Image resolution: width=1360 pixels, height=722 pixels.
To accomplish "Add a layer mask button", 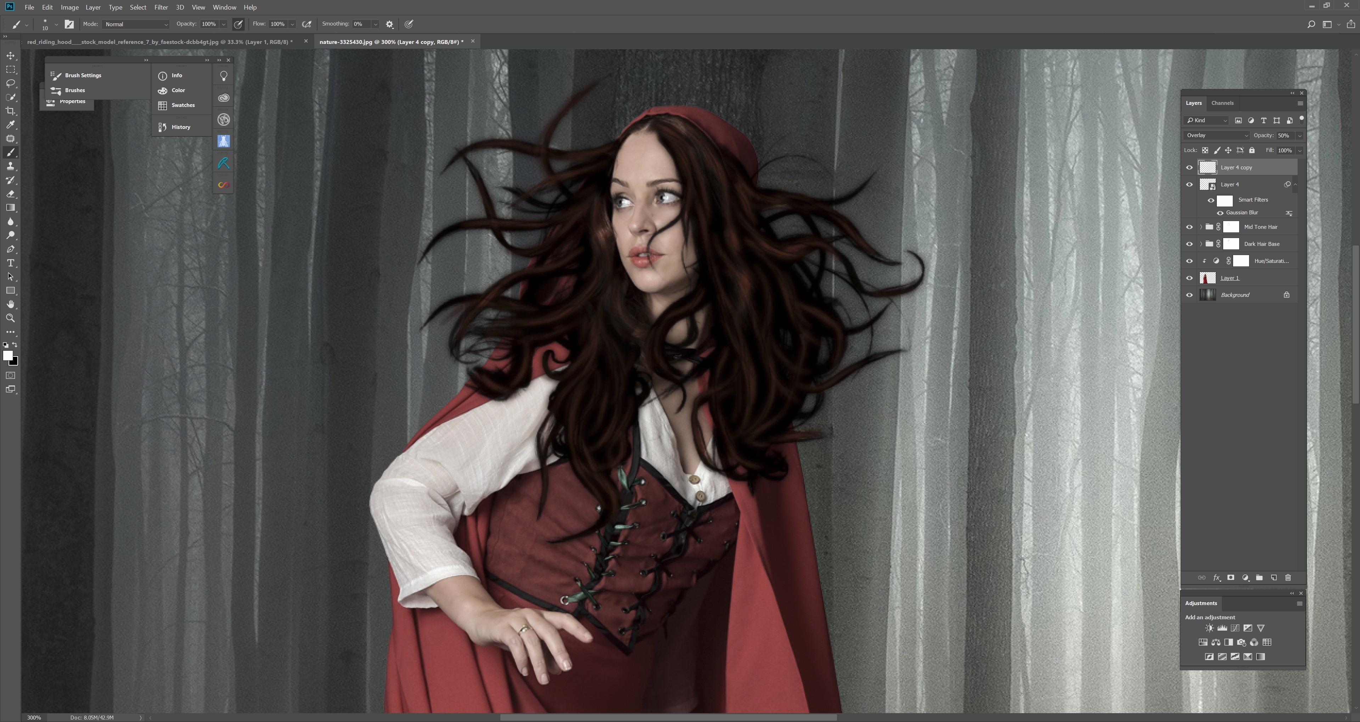I will [x=1231, y=577].
